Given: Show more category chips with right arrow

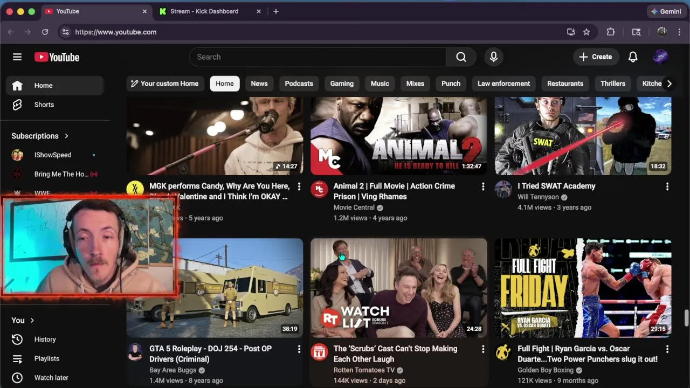Looking at the screenshot, I should point(669,84).
